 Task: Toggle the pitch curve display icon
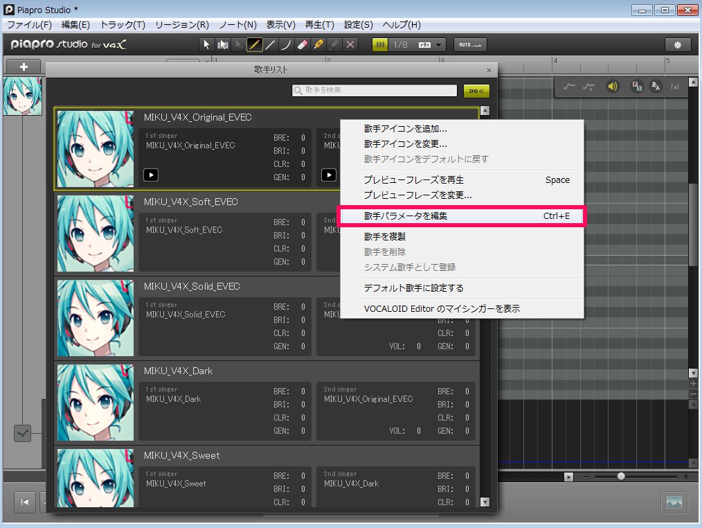point(570,87)
